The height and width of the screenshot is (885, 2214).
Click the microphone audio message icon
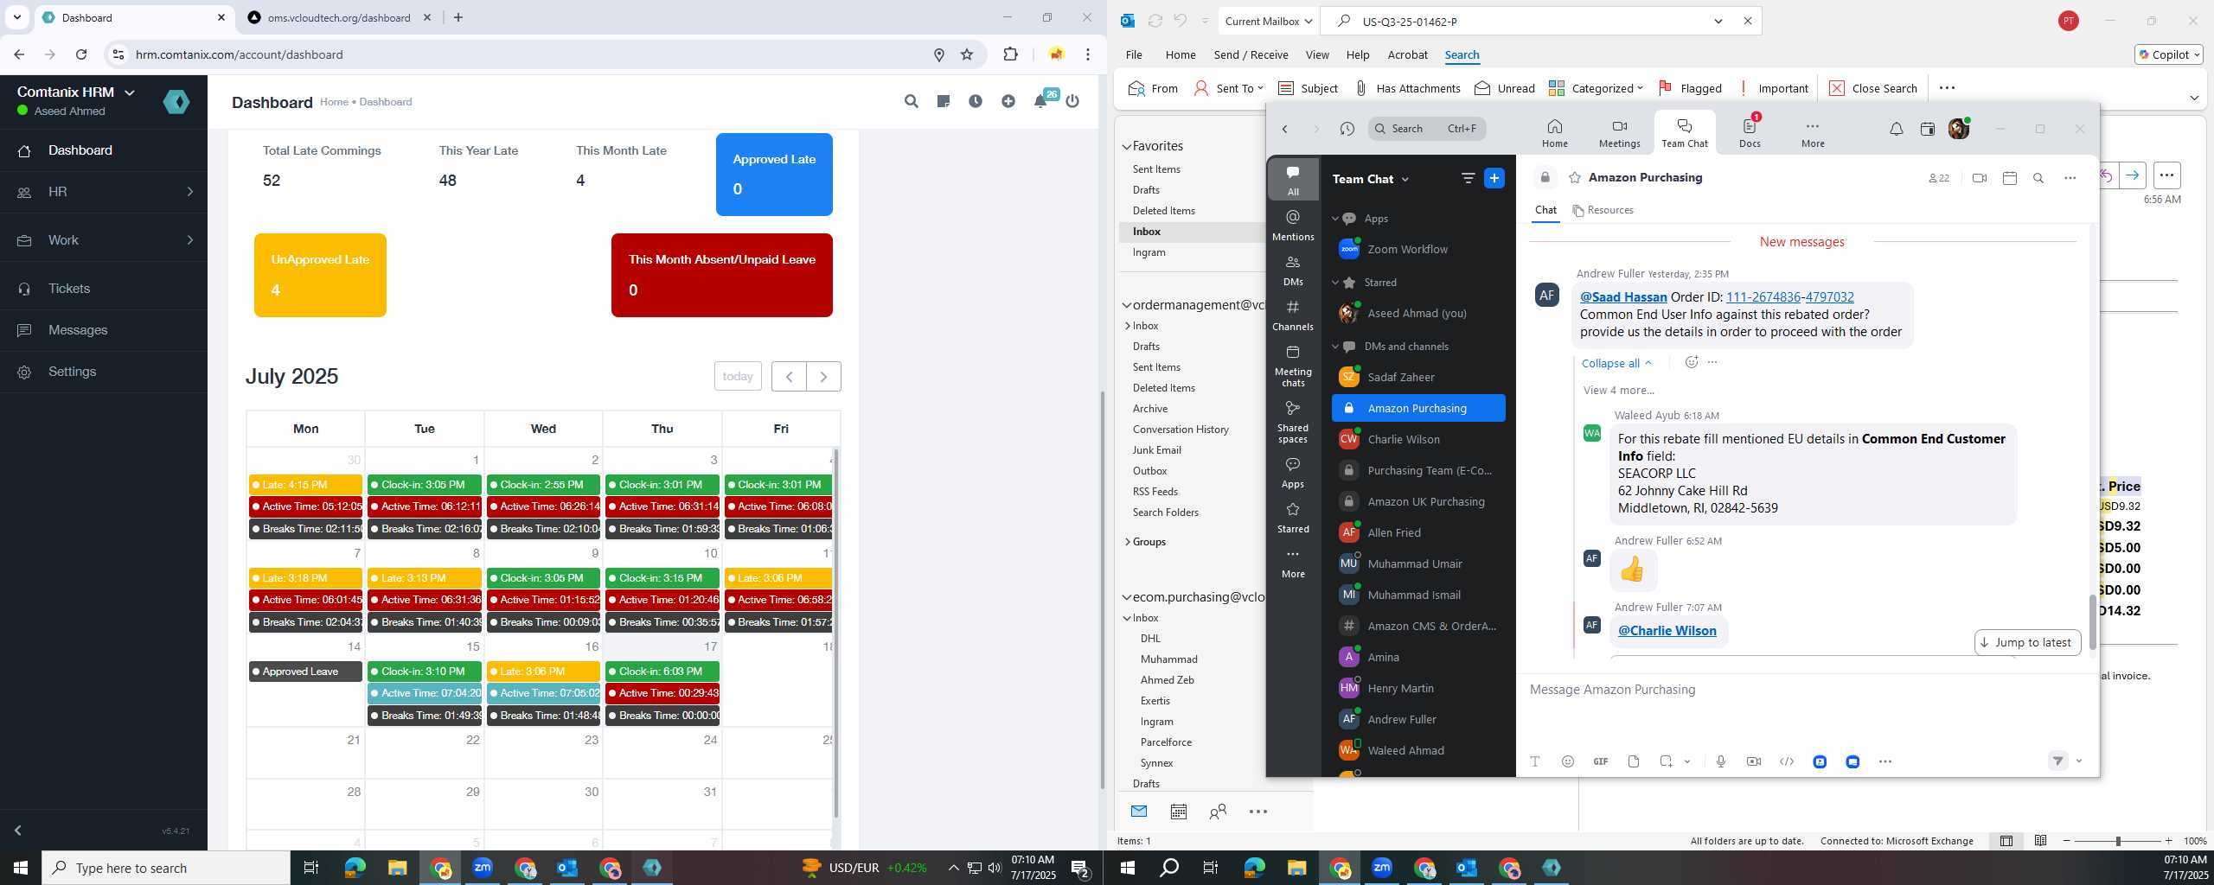coord(1721,761)
